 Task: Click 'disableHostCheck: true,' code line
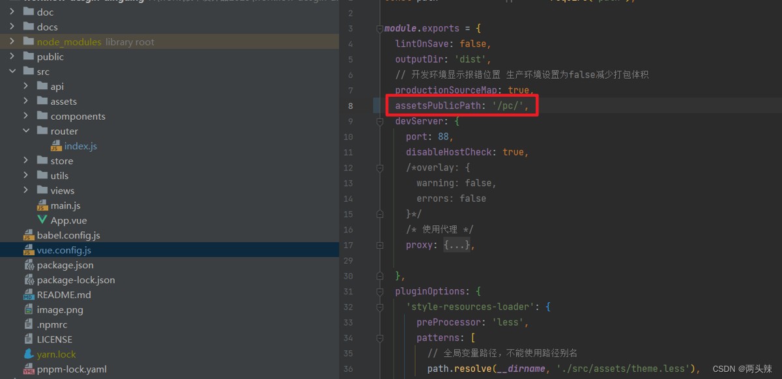pos(467,152)
